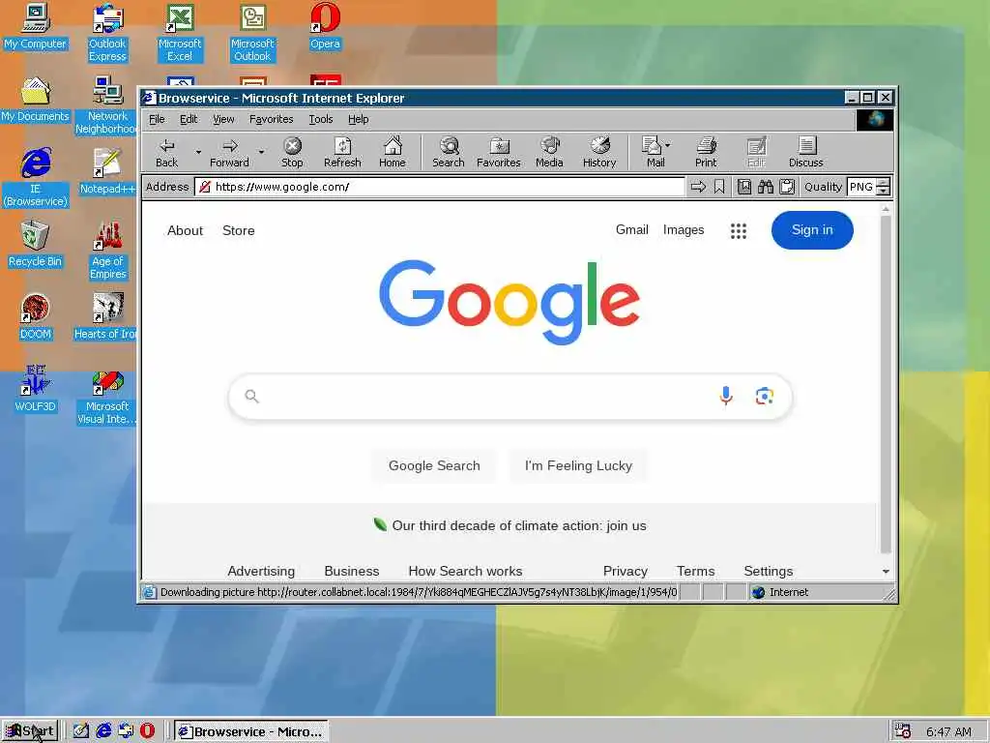
Task: Print the page using Print icon
Action: tap(706, 153)
